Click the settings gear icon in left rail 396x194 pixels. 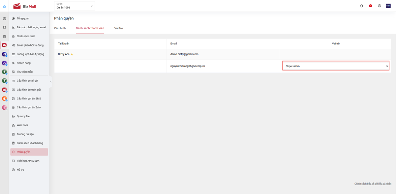[x=4, y=27]
